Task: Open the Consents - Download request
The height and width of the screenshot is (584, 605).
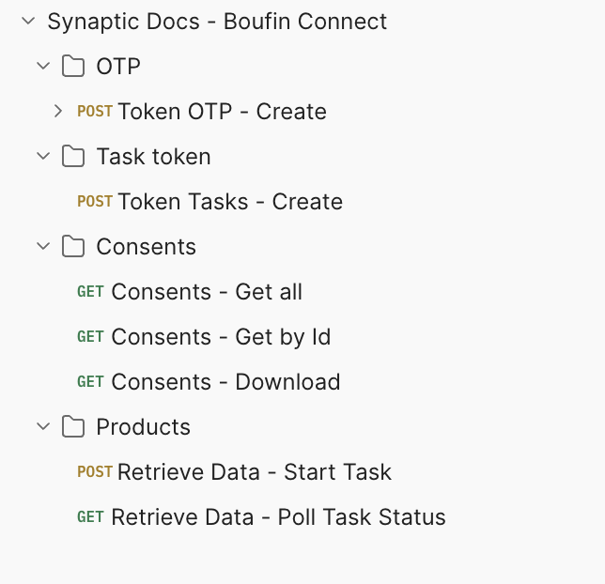Action: 225,382
